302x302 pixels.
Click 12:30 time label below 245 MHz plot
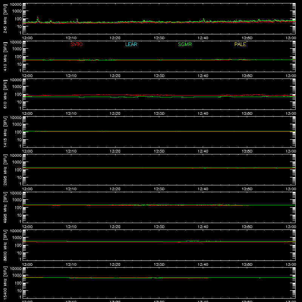(x=159, y=38)
